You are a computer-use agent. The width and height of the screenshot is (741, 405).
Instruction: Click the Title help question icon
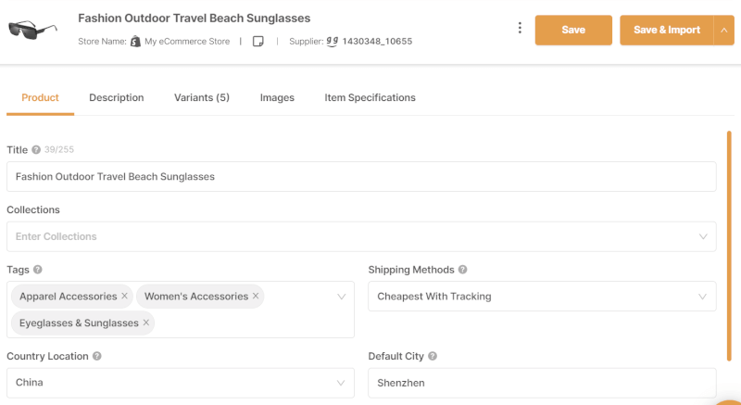point(36,150)
